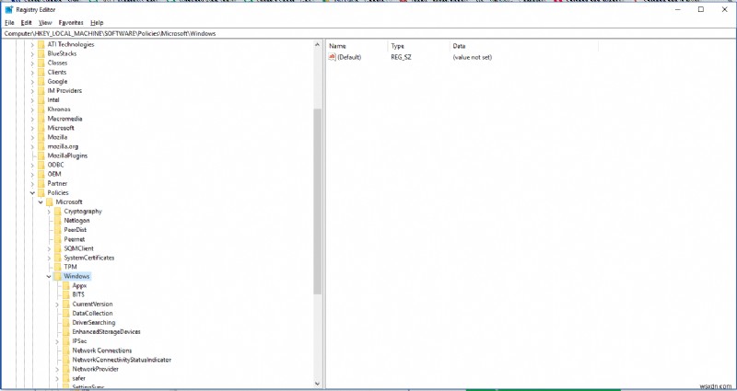Expand the CurrentVersion key

click(x=56, y=304)
